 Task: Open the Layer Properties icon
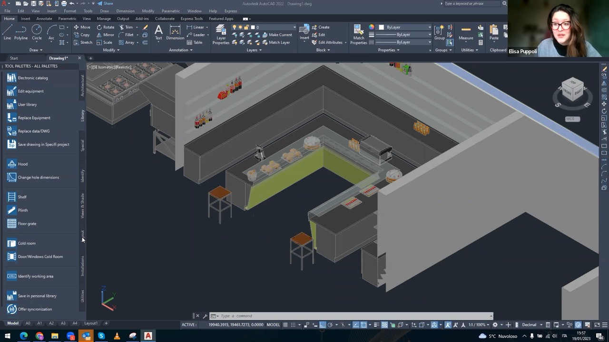(221, 35)
